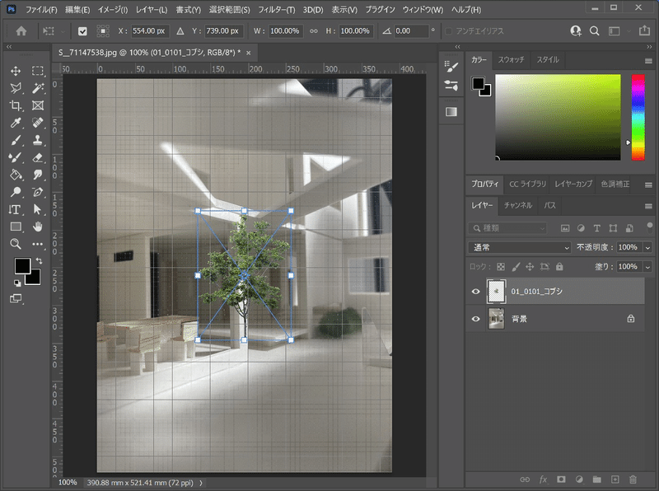The image size is (659, 491).
Task: Open the Edit Toolbar three-dots menu
Action: click(x=38, y=244)
